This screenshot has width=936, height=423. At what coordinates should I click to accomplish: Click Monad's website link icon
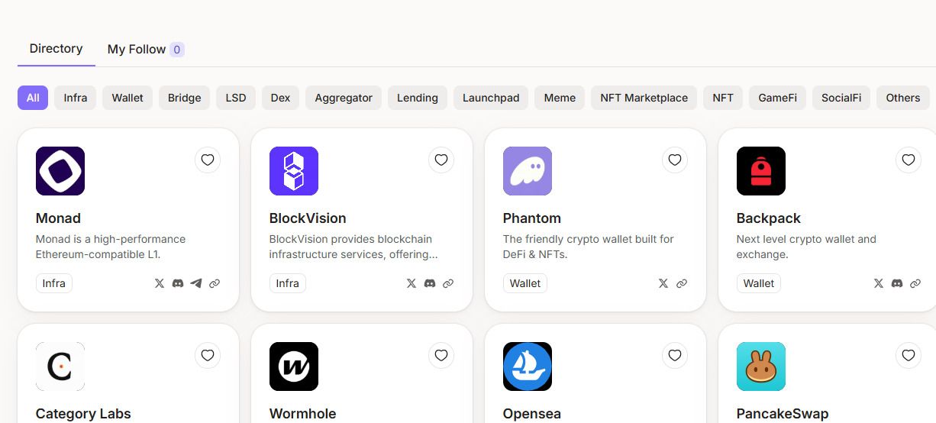point(215,283)
